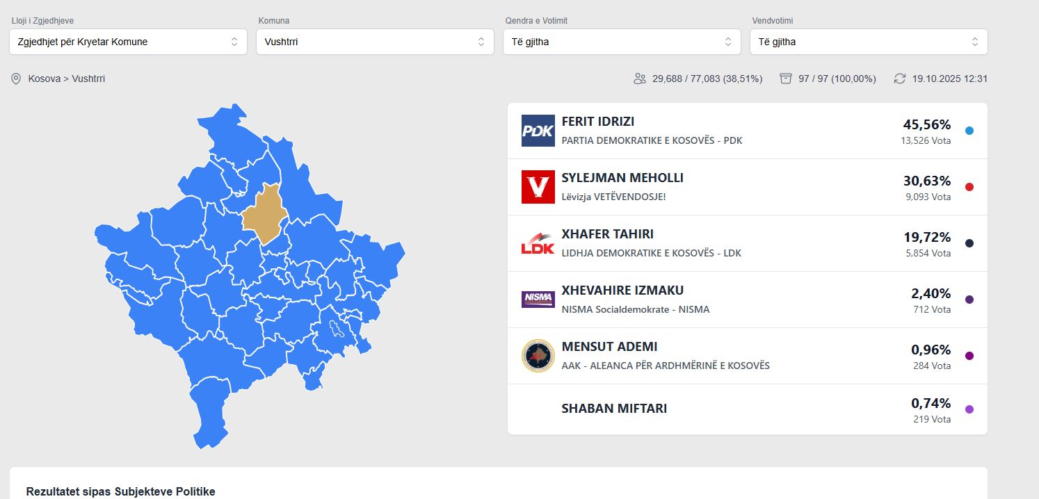
Task: Click the location pin icon
Action: point(16,79)
